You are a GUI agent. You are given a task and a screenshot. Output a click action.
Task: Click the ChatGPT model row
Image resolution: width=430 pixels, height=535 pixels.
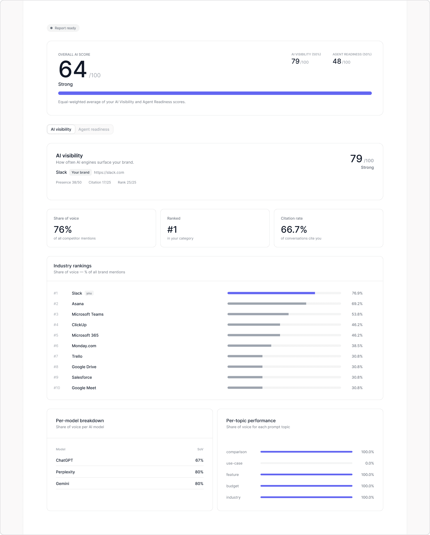point(130,460)
